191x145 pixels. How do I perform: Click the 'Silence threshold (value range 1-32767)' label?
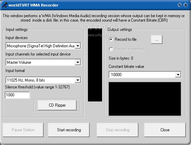click(x=37, y=87)
